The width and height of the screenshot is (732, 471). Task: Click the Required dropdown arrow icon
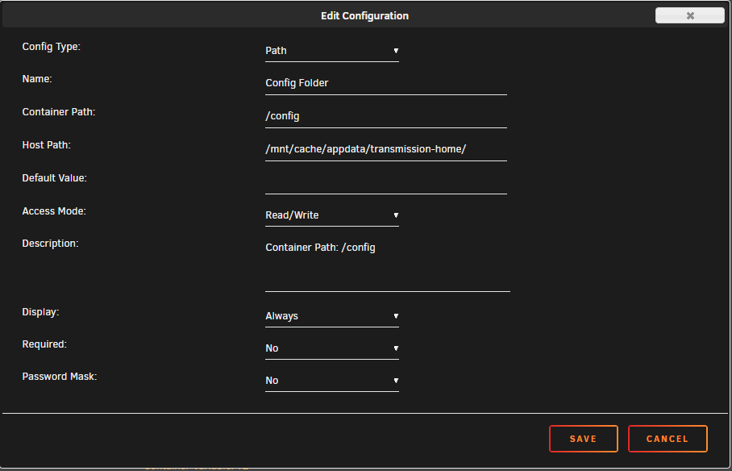pos(396,348)
